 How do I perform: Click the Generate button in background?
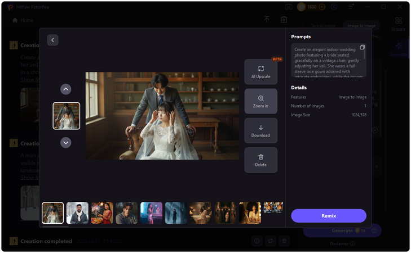click(342, 231)
